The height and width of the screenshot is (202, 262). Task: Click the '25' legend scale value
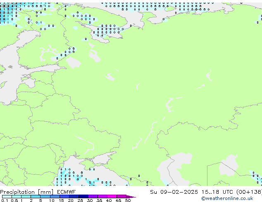[80, 200]
